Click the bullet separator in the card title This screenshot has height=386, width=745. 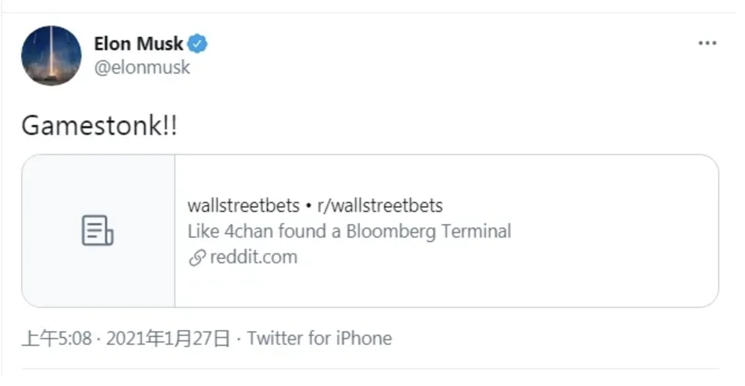(x=308, y=206)
